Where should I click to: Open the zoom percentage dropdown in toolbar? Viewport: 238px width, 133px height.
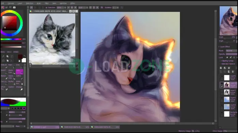65,7
